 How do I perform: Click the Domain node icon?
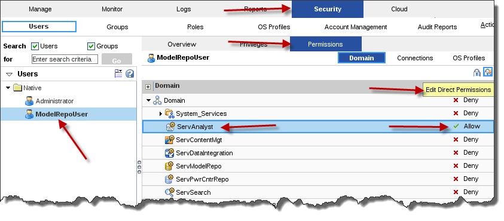click(x=157, y=100)
